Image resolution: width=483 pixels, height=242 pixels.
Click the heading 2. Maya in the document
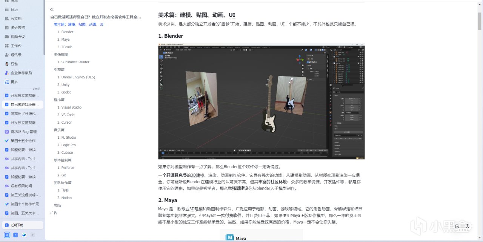pyautogui.click(x=168, y=200)
